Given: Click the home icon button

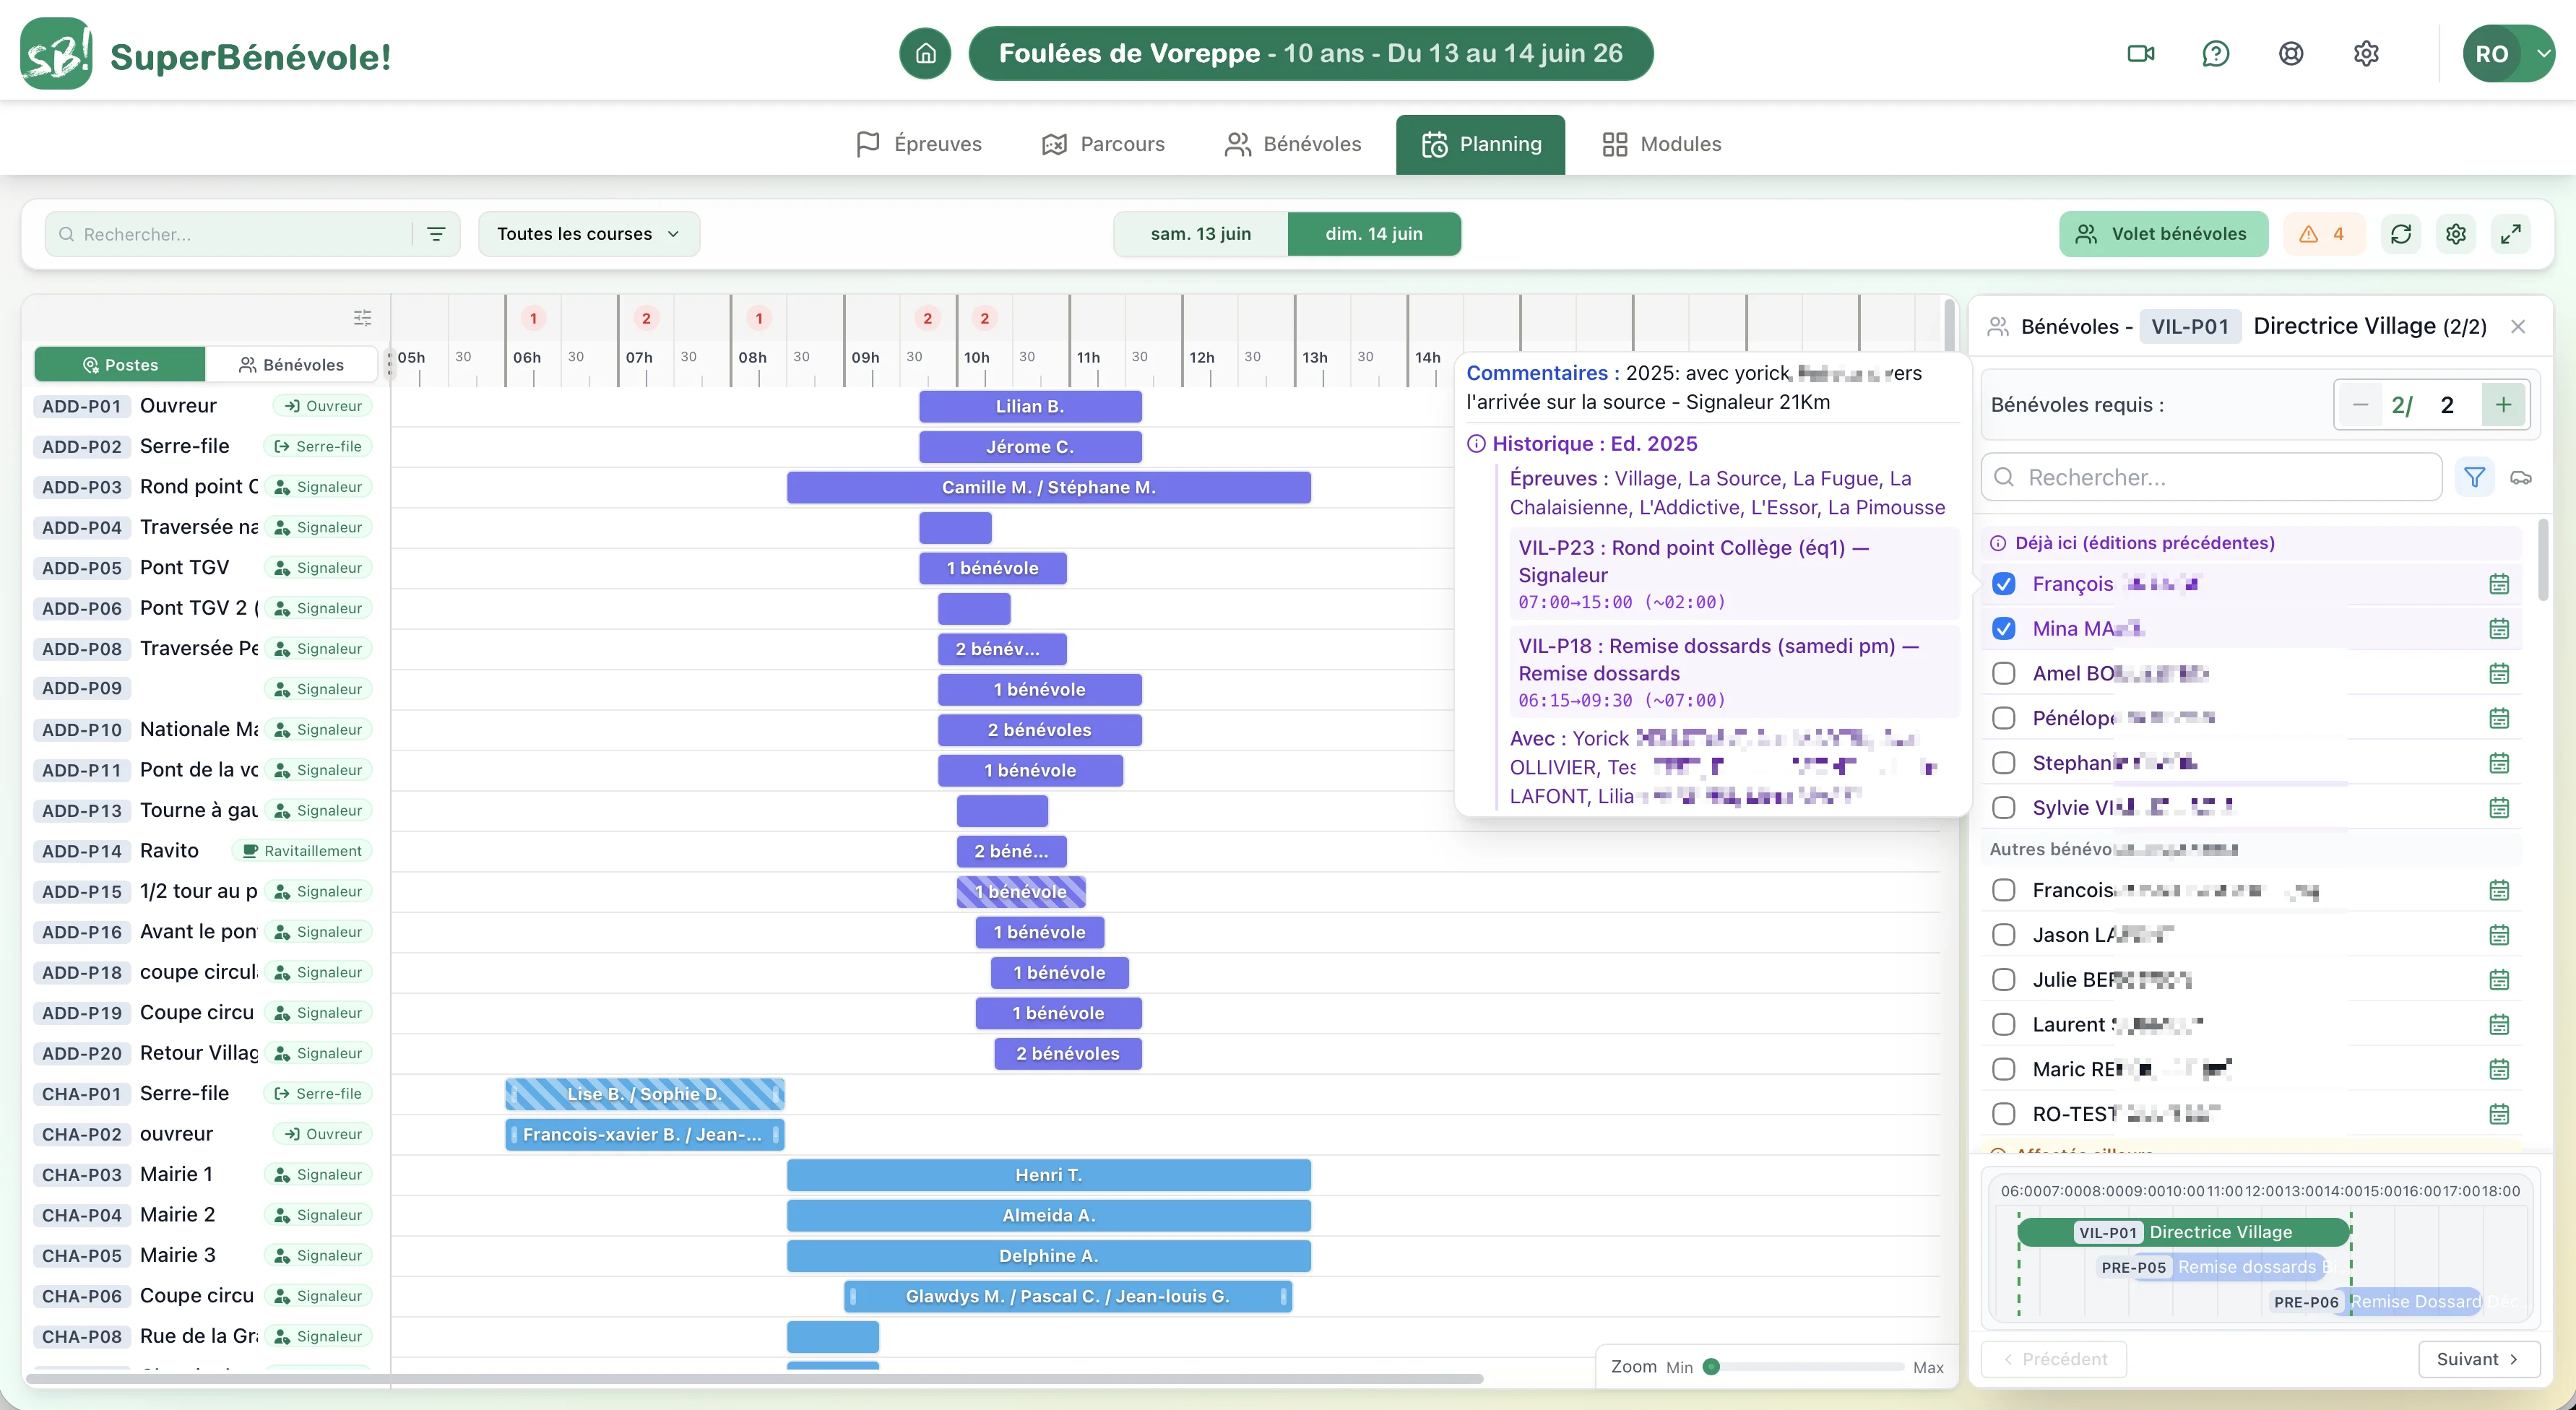Looking at the screenshot, I should tap(925, 53).
